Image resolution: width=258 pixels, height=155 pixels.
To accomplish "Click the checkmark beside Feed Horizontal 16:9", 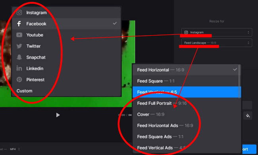I will pos(235,70).
